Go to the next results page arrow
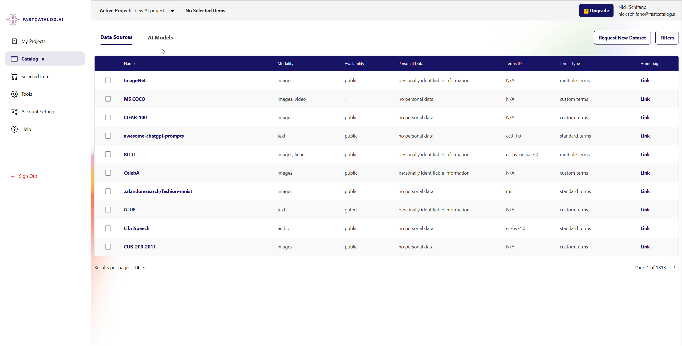 [x=675, y=267]
